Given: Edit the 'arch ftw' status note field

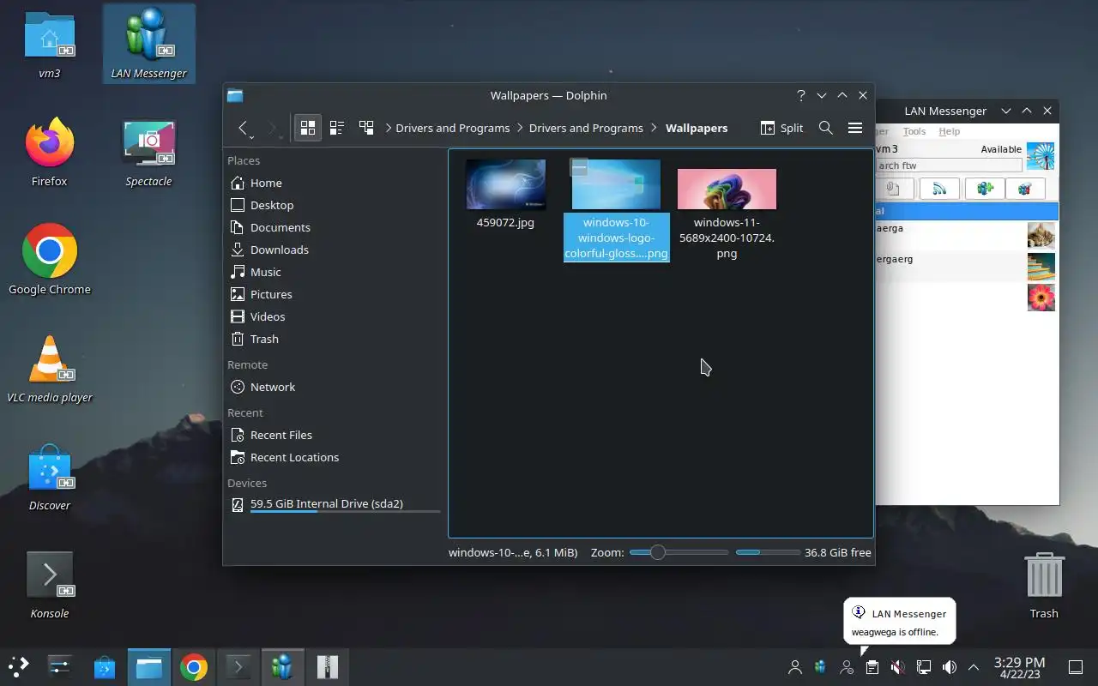Looking at the screenshot, I should coord(948,165).
